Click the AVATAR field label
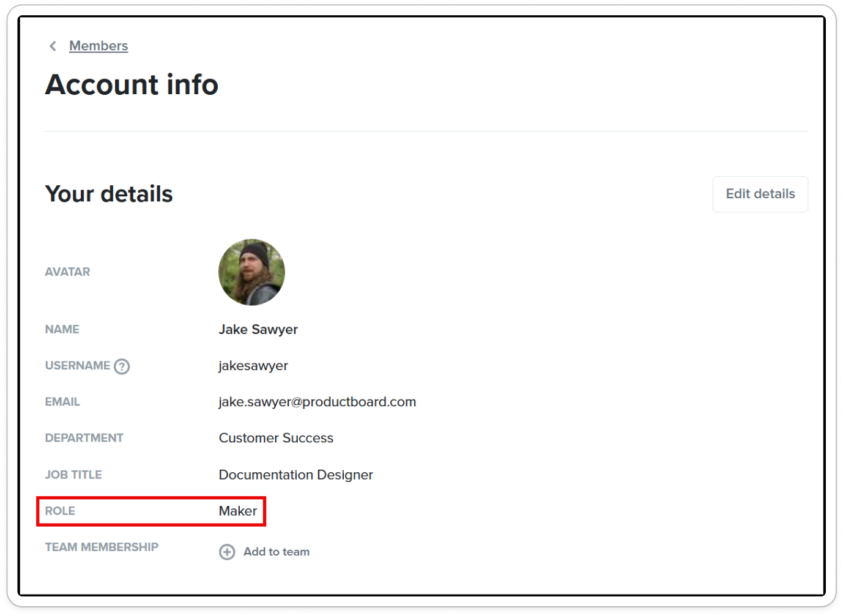 pos(67,272)
